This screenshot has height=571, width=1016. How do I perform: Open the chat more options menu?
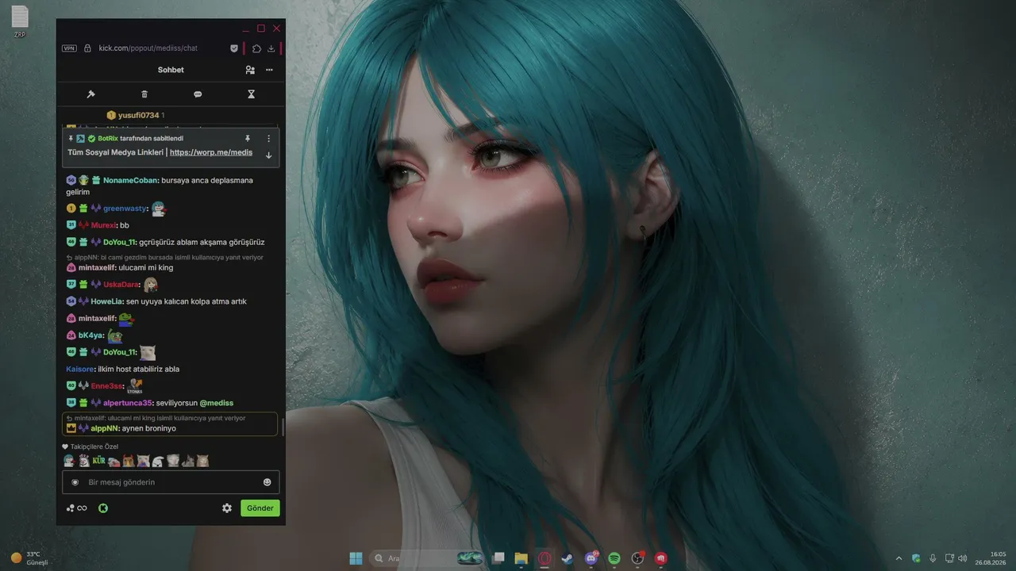[x=269, y=70]
